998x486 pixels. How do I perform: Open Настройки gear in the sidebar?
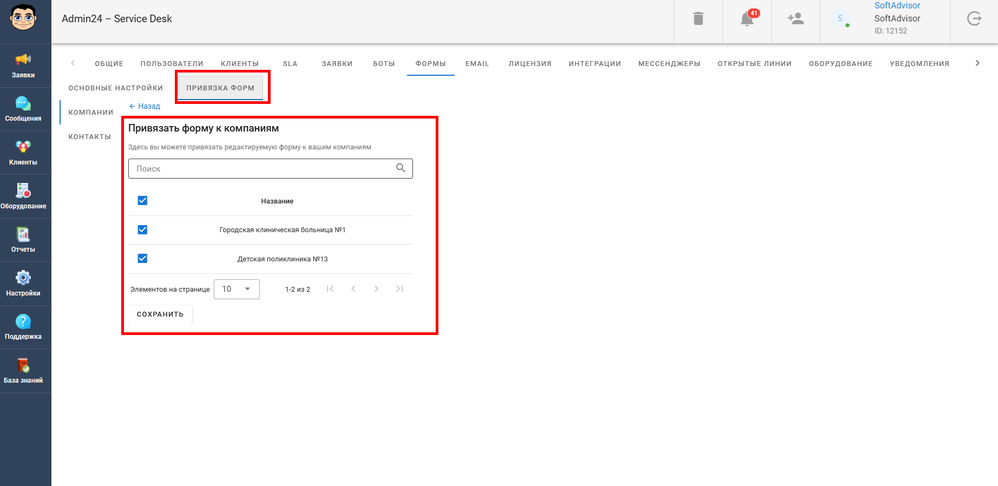point(23,284)
